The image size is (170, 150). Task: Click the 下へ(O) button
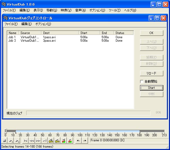[152, 48]
